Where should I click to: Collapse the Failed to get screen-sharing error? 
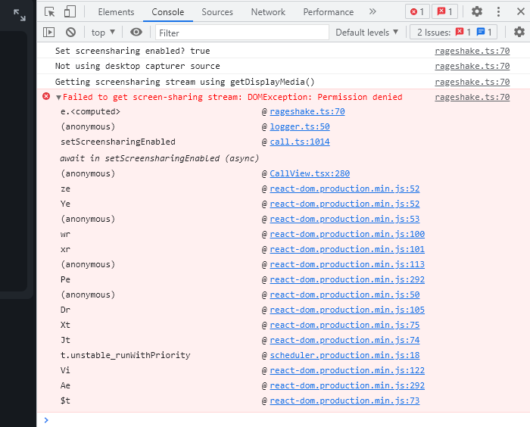coord(58,98)
